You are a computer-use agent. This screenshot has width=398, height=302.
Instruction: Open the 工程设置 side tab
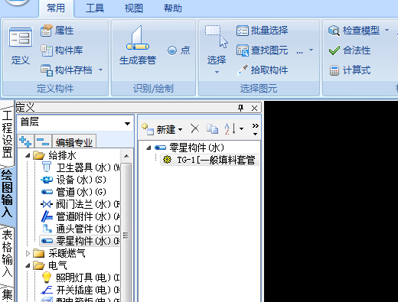[x=7, y=134]
